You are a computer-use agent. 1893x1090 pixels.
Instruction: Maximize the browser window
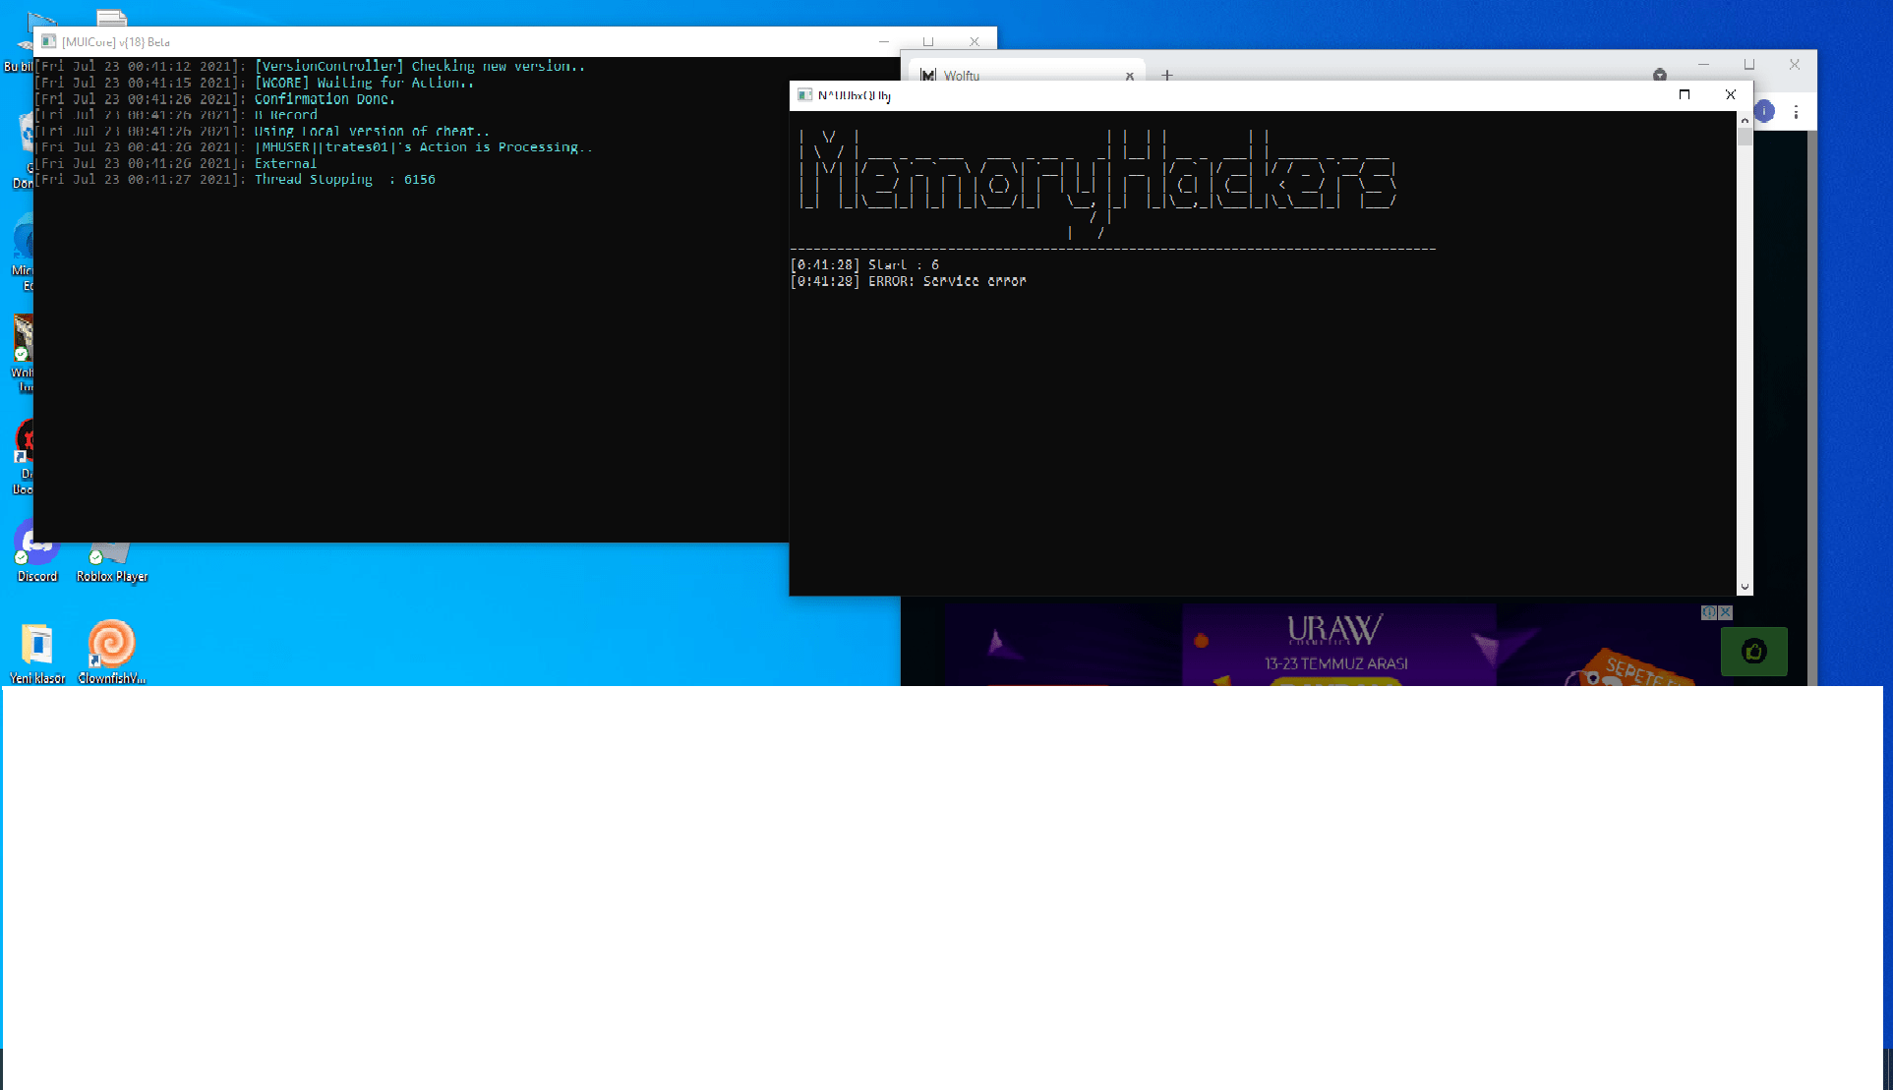pyautogui.click(x=1749, y=65)
